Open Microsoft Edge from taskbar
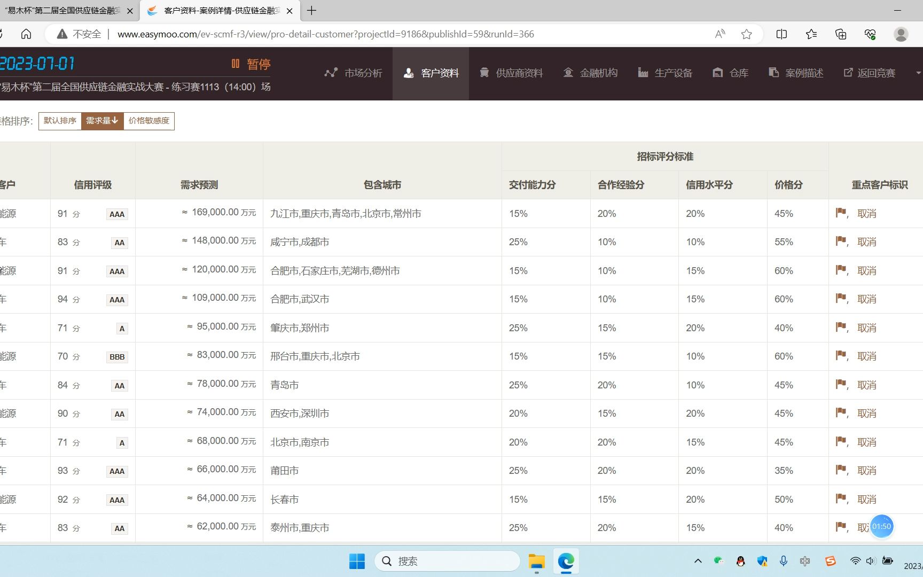 click(566, 562)
